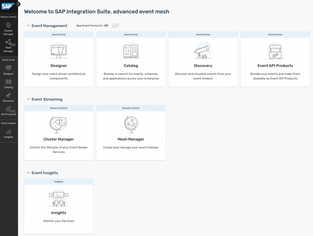Open the Catalog card
Image resolution: width=313 pixels, height=236 pixels.
click(131, 59)
